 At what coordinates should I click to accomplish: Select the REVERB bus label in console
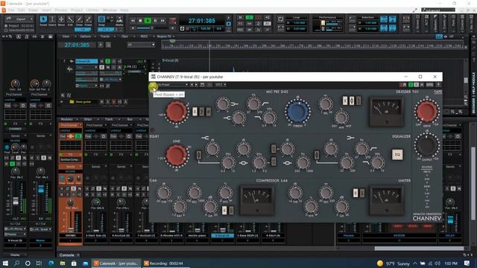[x=399, y=235]
